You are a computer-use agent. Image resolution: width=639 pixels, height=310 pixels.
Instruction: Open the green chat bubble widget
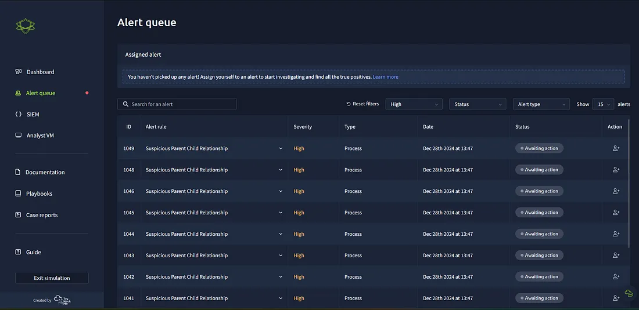pos(629,293)
